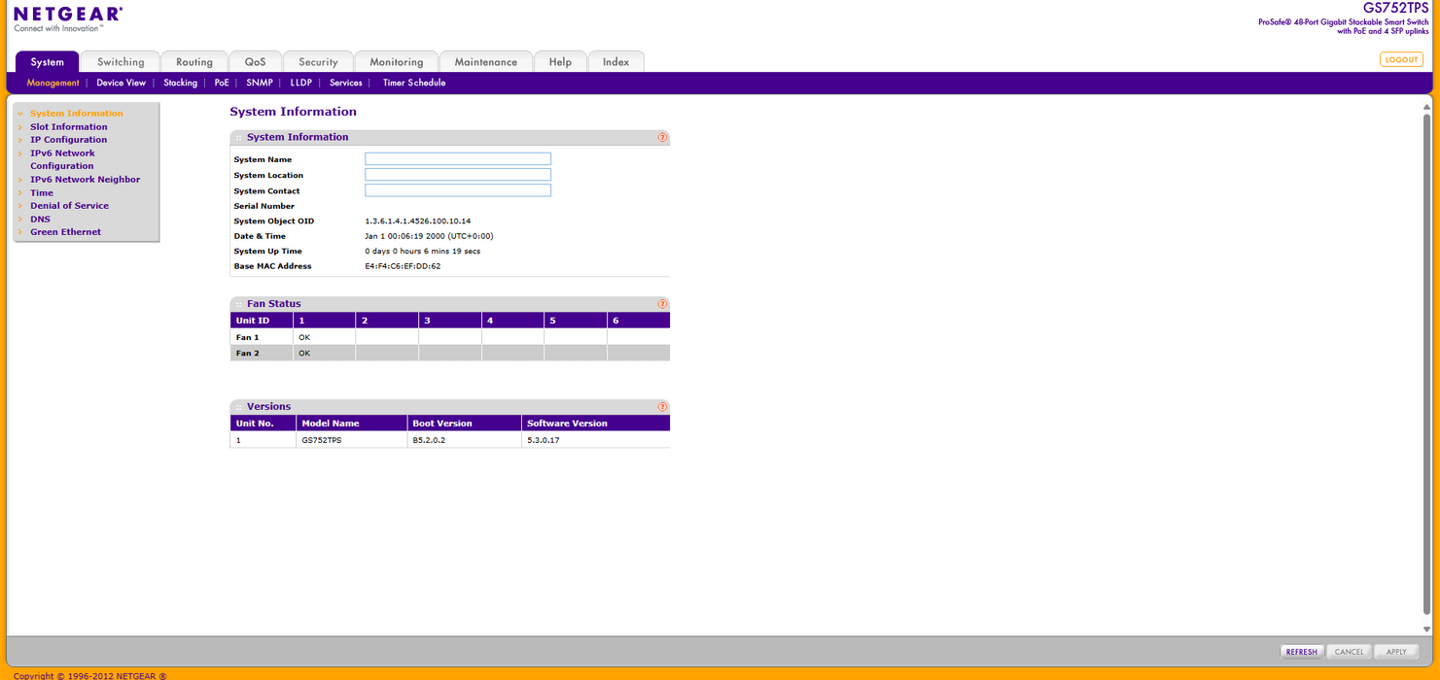Collapse the System Information section header grip
The height and width of the screenshot is (680, 1440).
coord(238,138)
